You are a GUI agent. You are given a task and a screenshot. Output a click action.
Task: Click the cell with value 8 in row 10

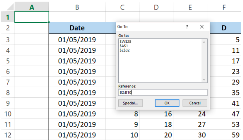click(x=122, y=114)
